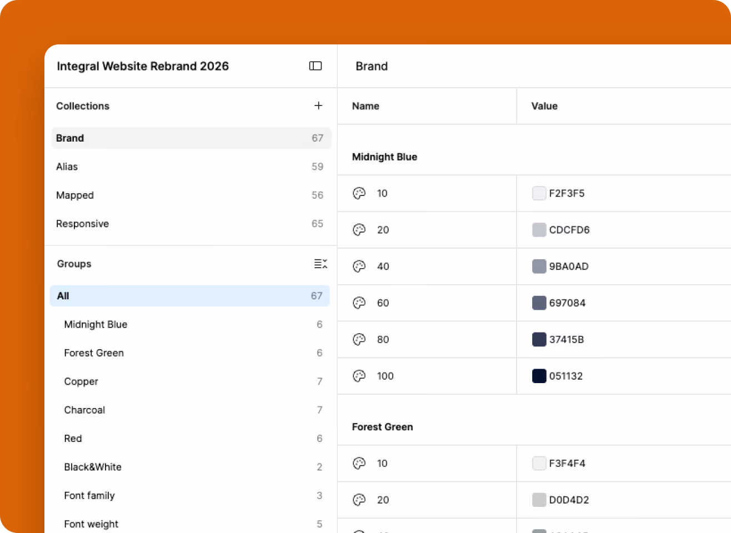Viewport: 731px width, 533px height.
Task: Click palette icon for Midnight Blue 40
Action: pos(359,266)
